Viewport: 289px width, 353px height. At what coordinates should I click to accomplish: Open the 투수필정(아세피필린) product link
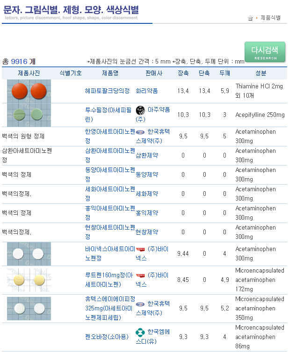(x=108, y=115)
